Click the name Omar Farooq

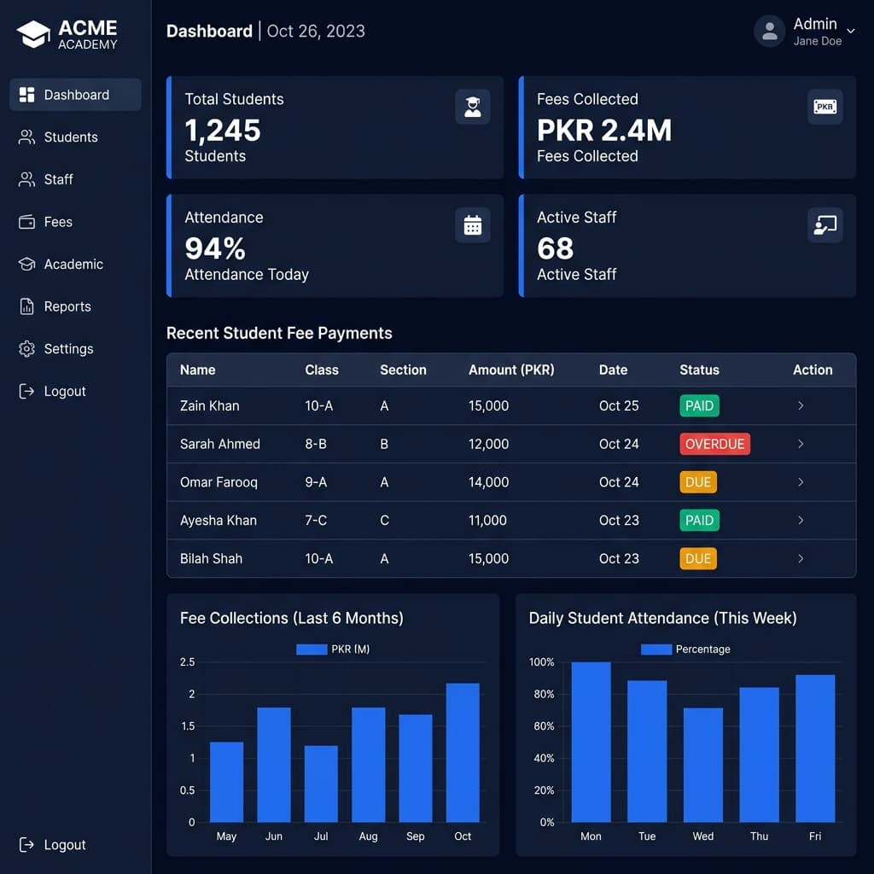(219, 482)
